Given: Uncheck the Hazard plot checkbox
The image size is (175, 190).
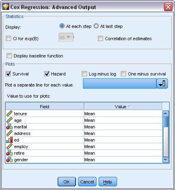Looking at the screenshot, I should (x=47, y=74).
